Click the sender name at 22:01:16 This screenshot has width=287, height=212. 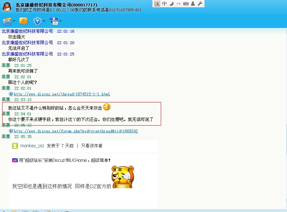[x=27, y=31]
